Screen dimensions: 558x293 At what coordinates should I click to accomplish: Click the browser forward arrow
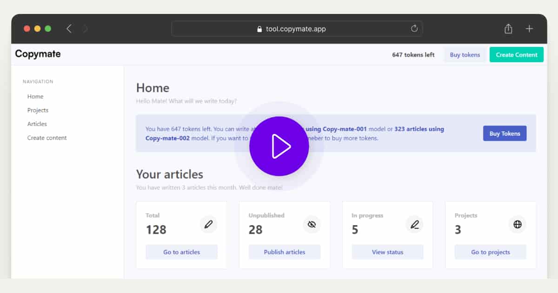tap(86, 29)
